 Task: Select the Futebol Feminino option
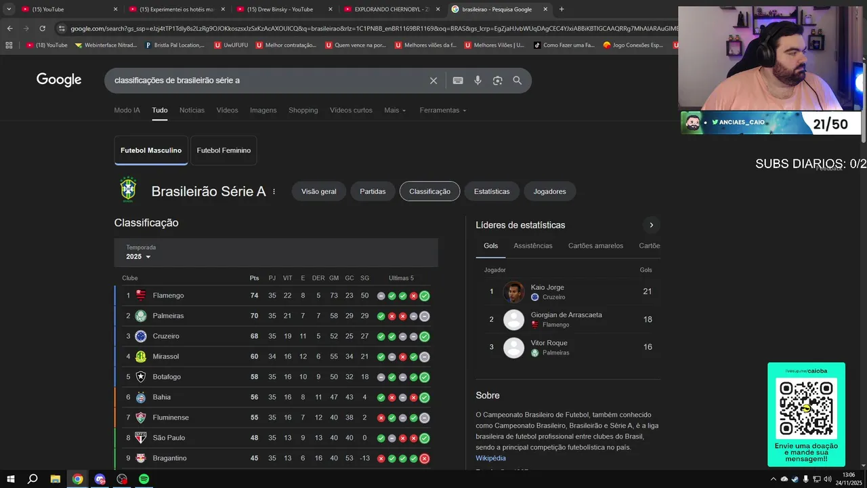click(224, 150)
